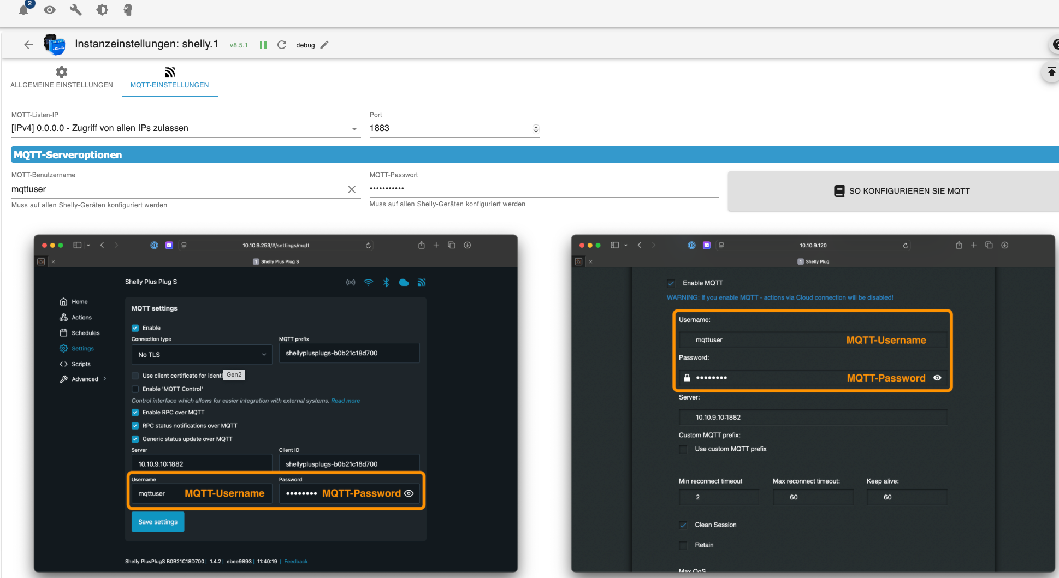1059x578 pixels.
Task: Click cloud icon in Shelly Plus Plug S header
Action: pyautogui.click(x=404, y=283)
